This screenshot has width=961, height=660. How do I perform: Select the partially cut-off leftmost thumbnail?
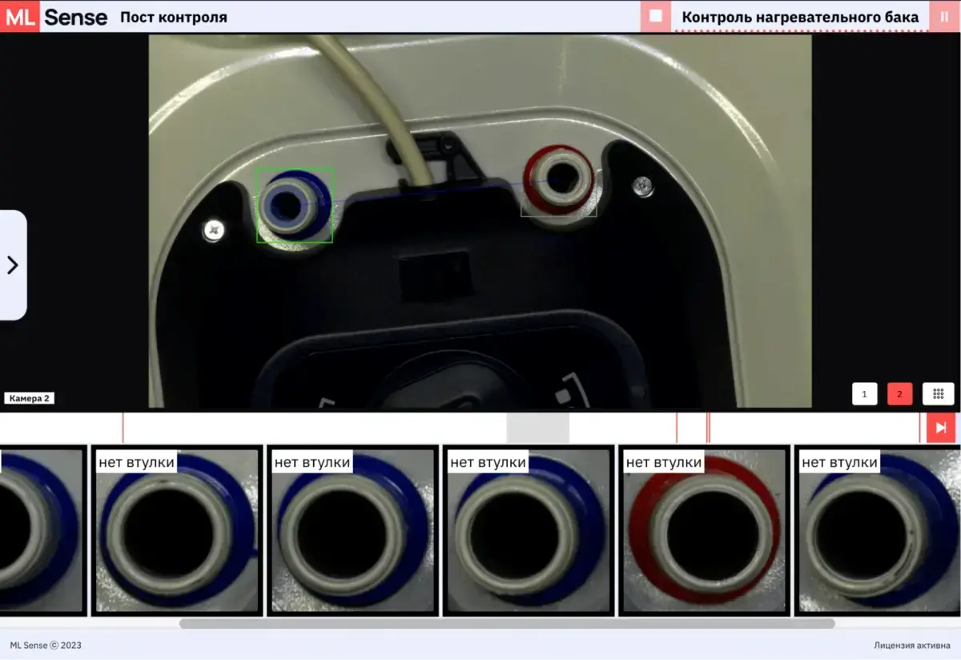click(42, 530)
